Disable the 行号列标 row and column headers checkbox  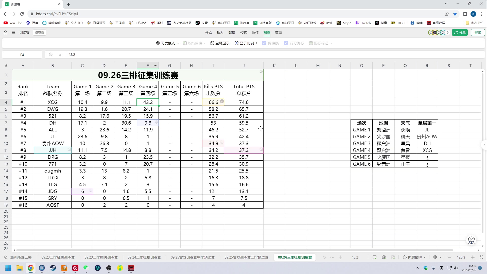(x=286, y=43)
